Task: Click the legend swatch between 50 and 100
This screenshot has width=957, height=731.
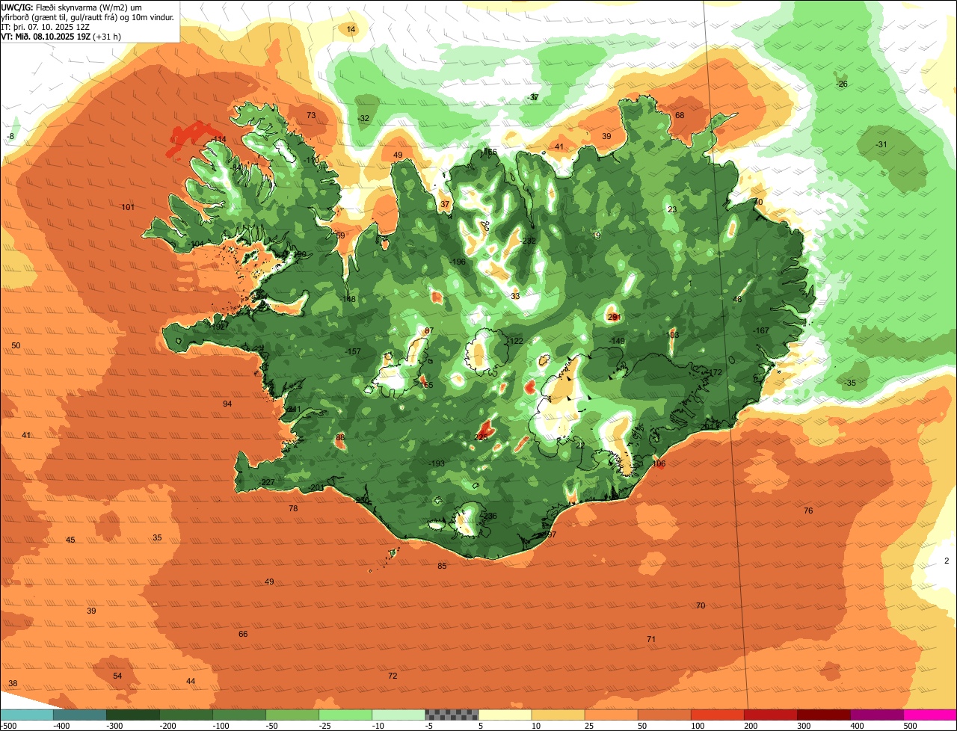Action: coord(664,715)
